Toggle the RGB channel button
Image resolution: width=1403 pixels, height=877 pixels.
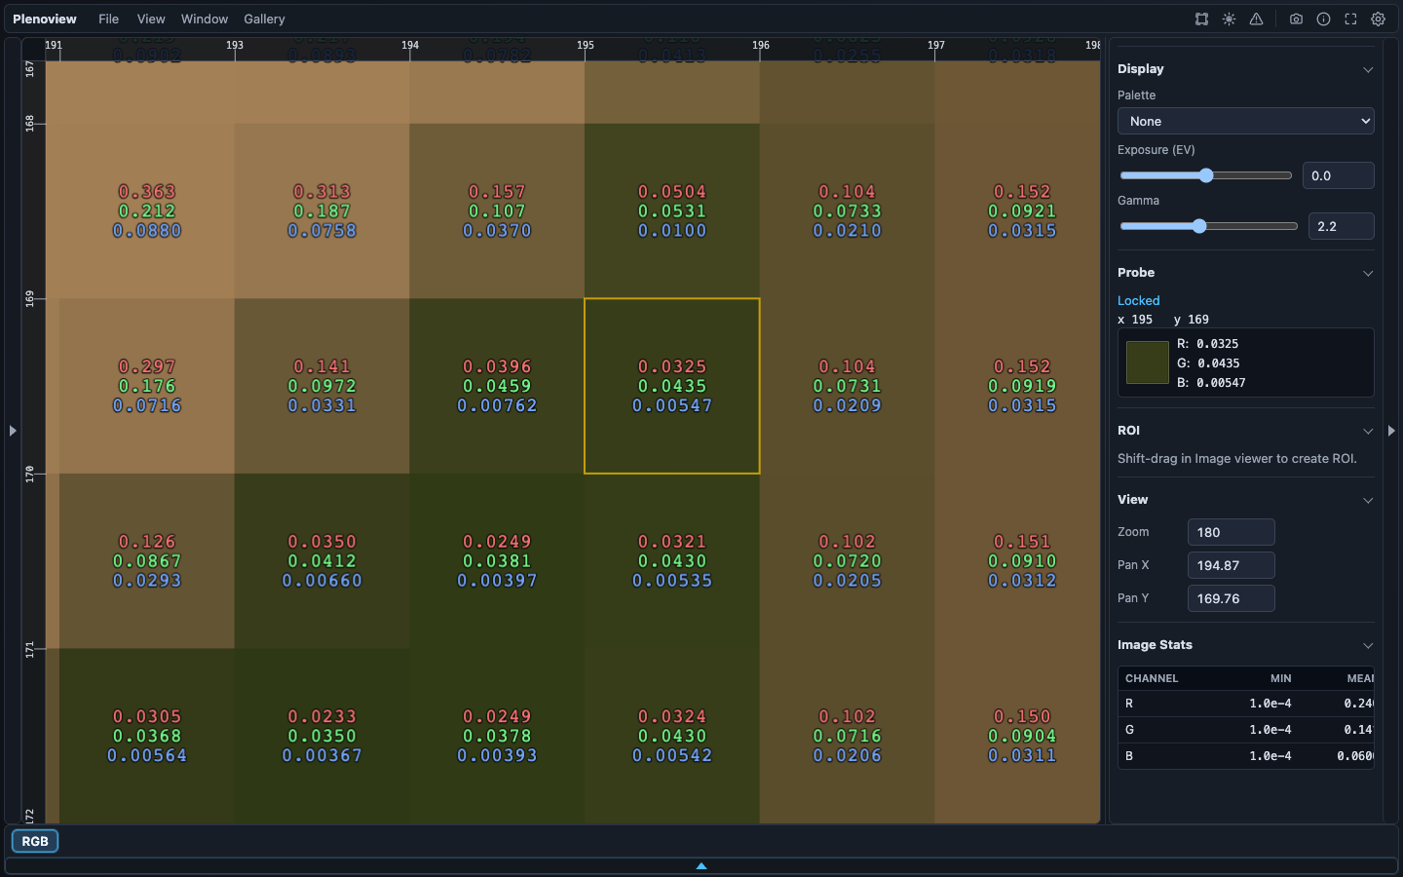[35, 841]
